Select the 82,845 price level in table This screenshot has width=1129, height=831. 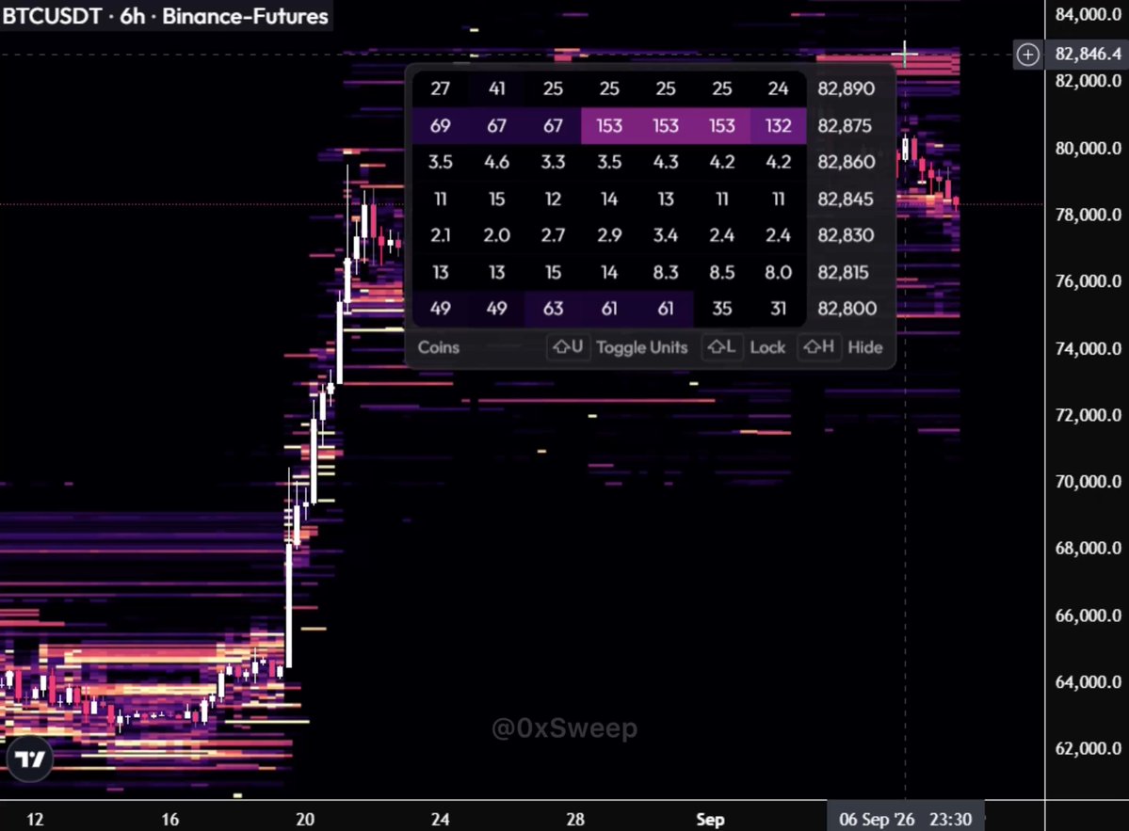point(846,199)
